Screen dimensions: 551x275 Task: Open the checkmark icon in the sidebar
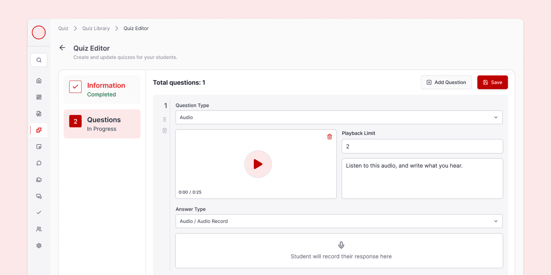(x=39, y=213)
